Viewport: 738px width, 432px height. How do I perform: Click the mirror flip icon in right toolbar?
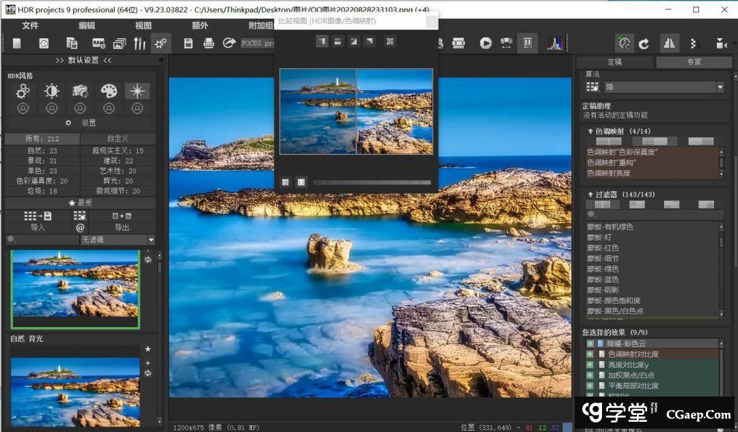point(669,43)
